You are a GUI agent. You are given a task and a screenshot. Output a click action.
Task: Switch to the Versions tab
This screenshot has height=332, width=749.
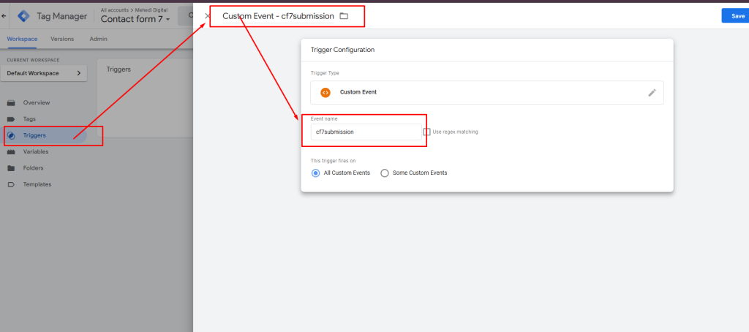[62, 39]
